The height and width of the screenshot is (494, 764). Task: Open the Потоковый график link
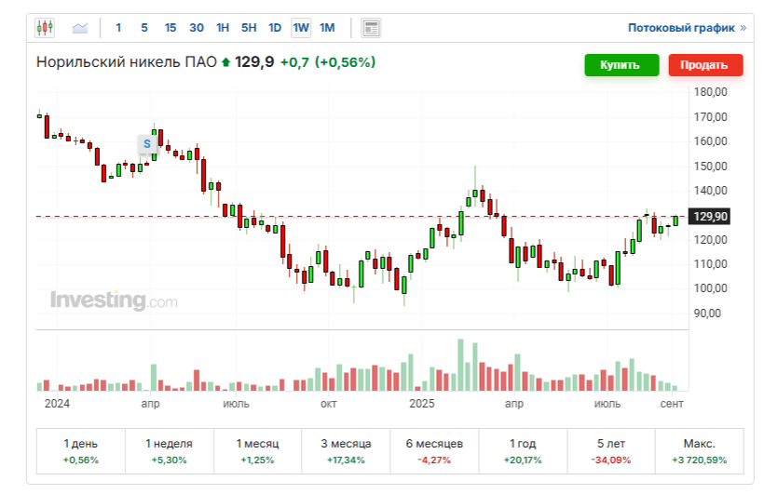click(x=687, y=28)
